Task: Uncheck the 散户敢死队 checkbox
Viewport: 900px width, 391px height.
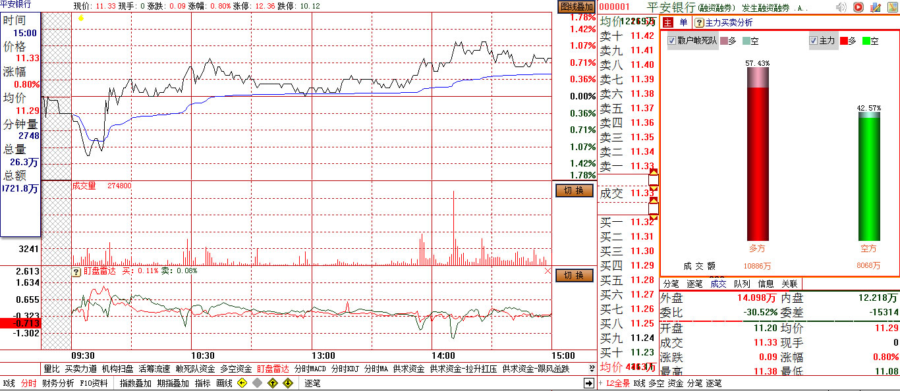Action: [x=672, y=41]
